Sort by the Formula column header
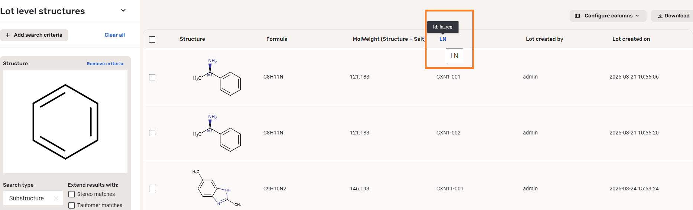Image resolution: width=693 pixels, height=210 pixels. click(x=276, y=39)
